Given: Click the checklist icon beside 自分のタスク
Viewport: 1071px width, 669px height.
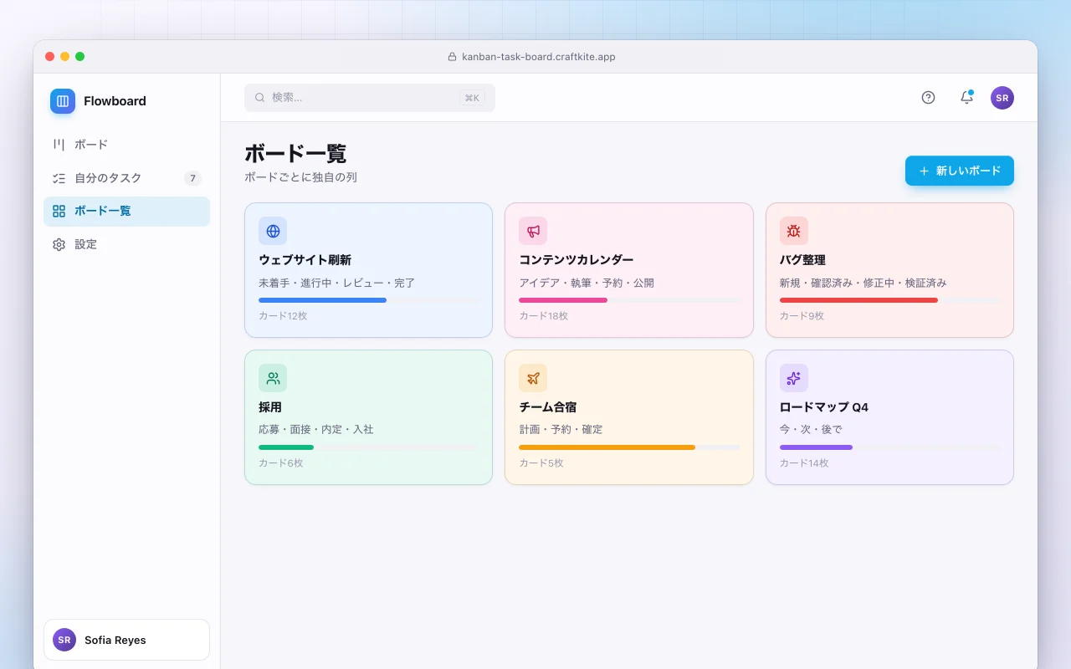Looking at the screenshot, I should tap(59, 178).
